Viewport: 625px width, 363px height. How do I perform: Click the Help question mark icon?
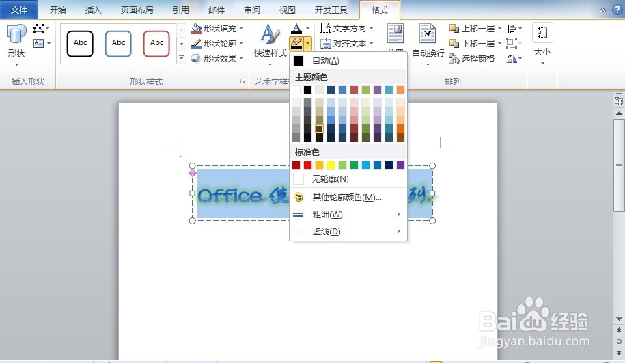pos(617,10)
